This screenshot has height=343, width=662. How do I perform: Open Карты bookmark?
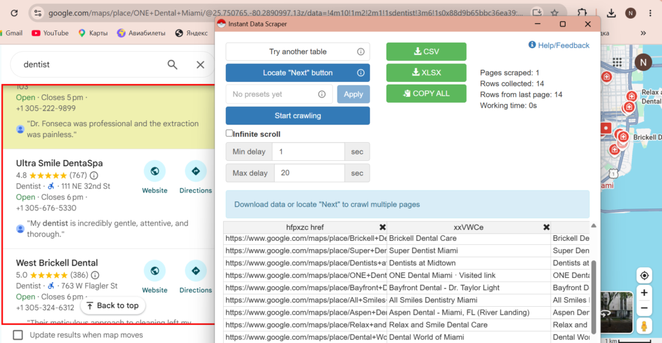pos(93,33)
